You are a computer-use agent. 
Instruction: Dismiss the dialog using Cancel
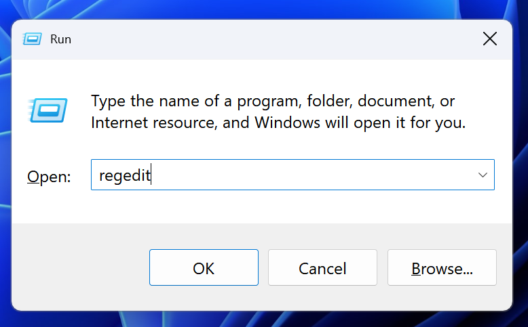pyautogui.click(x=322, y=267)
